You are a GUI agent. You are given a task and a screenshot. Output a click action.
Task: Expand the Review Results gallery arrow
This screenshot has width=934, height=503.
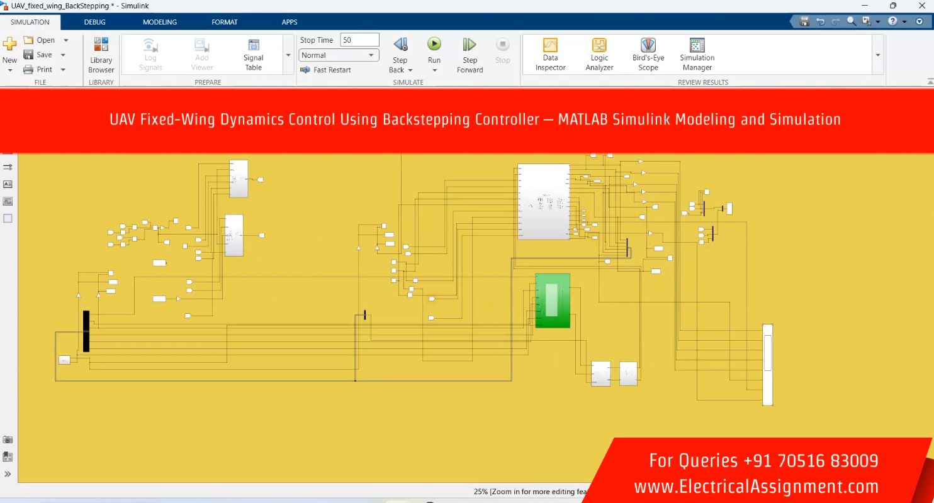(878, 55)
